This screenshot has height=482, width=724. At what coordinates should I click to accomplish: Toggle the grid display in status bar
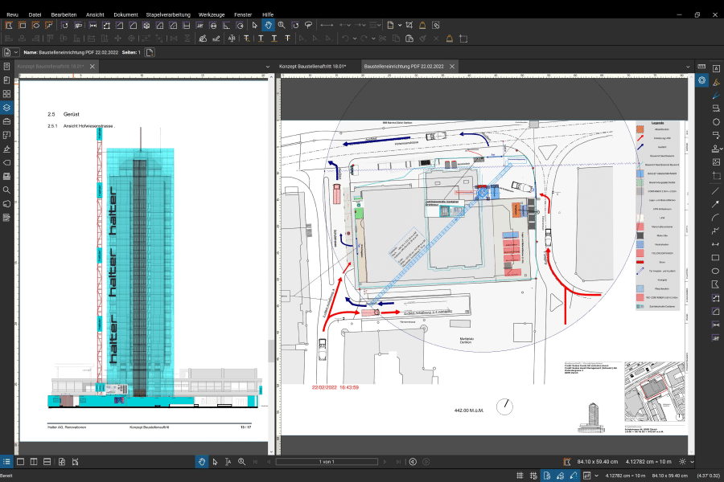520,476
